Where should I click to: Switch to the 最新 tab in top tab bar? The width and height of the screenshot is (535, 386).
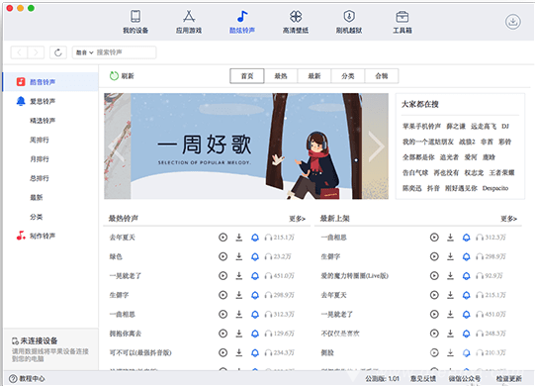[314, 76]
